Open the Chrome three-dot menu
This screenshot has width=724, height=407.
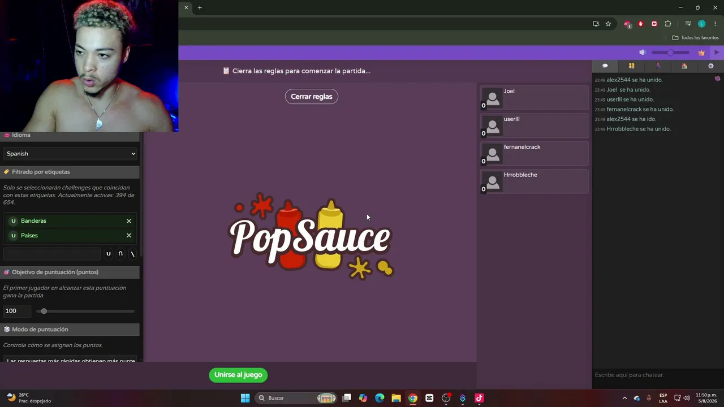tap(715, 24)
